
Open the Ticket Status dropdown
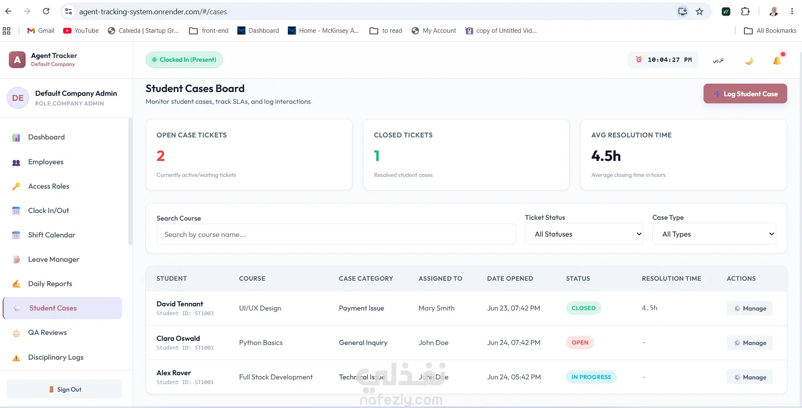click(x=584, y=234)
